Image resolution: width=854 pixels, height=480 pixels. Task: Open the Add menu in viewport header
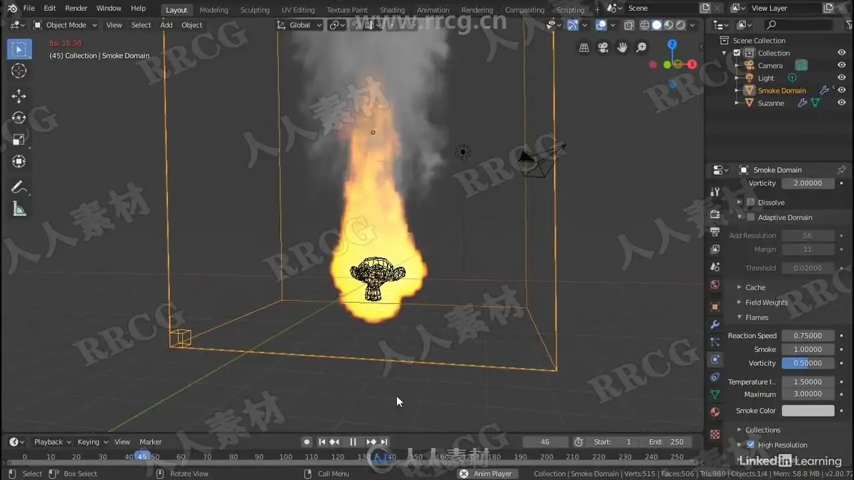(166, 25)
